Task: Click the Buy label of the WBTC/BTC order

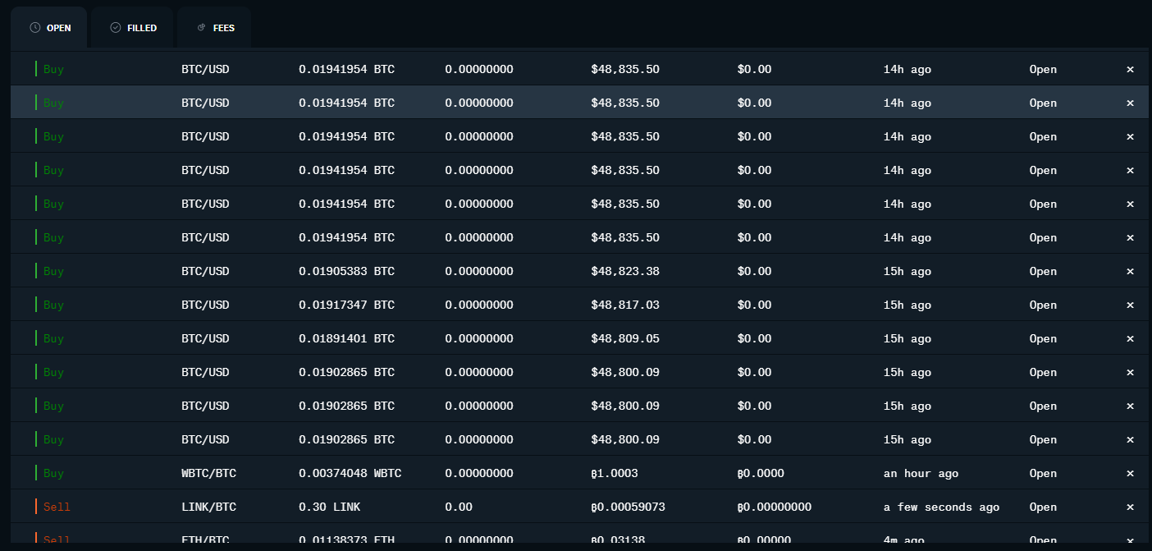Action: point(53,473)
